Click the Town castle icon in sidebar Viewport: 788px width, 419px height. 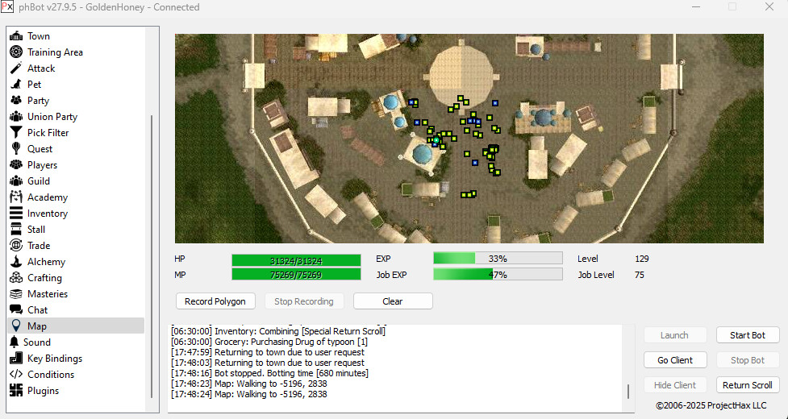pos(15,36)
